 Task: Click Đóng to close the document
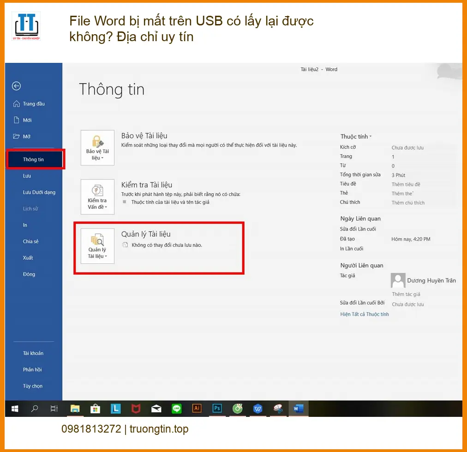point(29,274)
